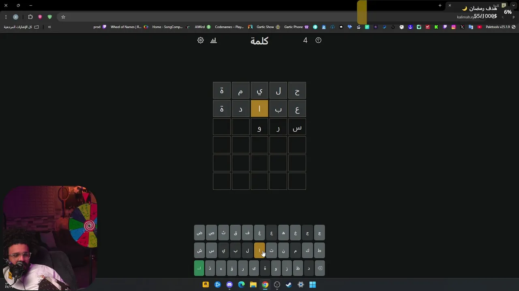Image resolution: width=519 pixels, height=291 pixels.
Task: Open the Gartic Phone bookmark
Action: (296, 27)
